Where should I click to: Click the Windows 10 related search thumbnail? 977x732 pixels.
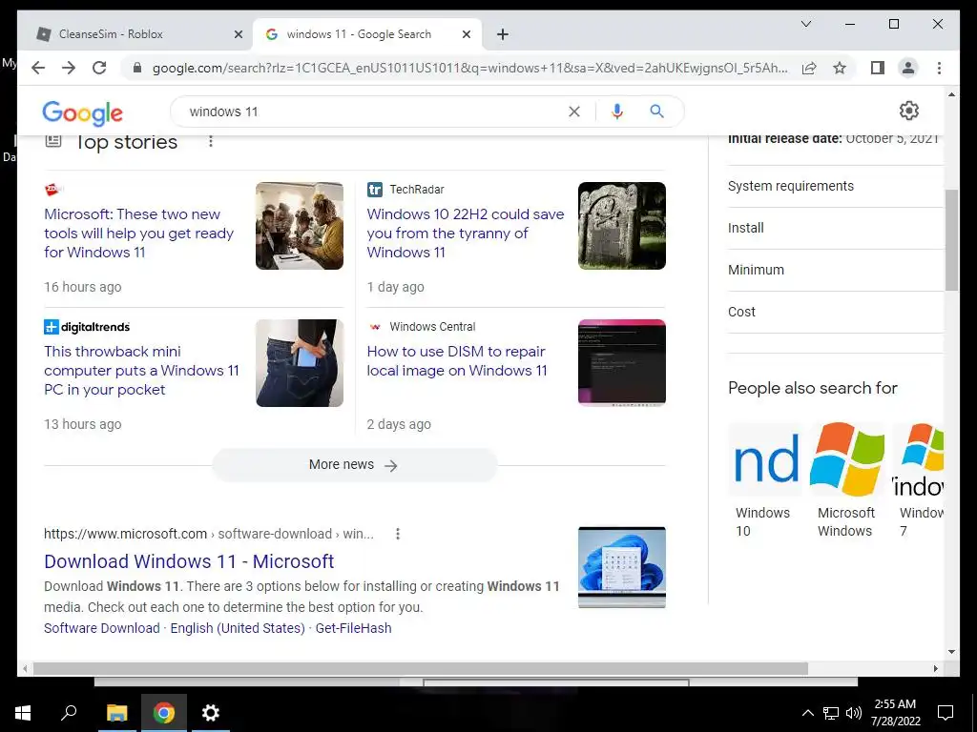(765, 459)
